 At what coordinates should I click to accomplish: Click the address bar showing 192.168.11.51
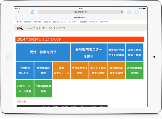(x=80, y=12)
